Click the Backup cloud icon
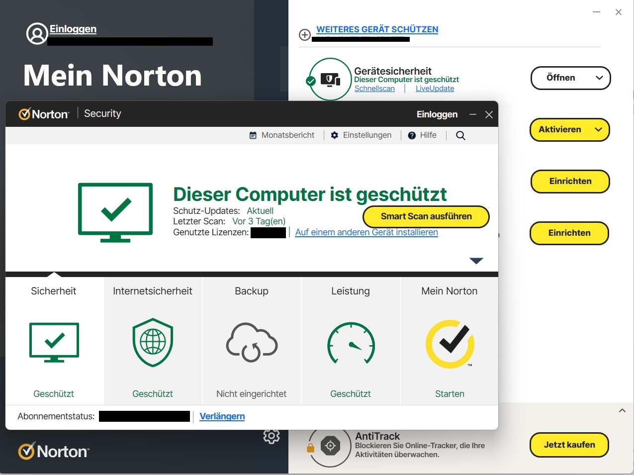 (x=252, y=342)
